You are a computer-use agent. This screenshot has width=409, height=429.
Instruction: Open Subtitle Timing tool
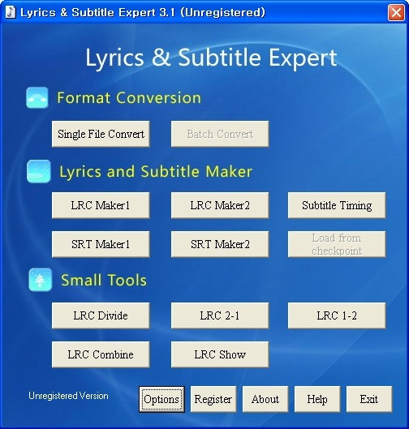pos(337,205)
